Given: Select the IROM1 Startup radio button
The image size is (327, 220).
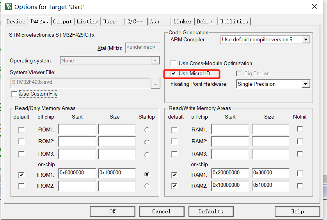Looking at the screenshot, I should (147, 174).
